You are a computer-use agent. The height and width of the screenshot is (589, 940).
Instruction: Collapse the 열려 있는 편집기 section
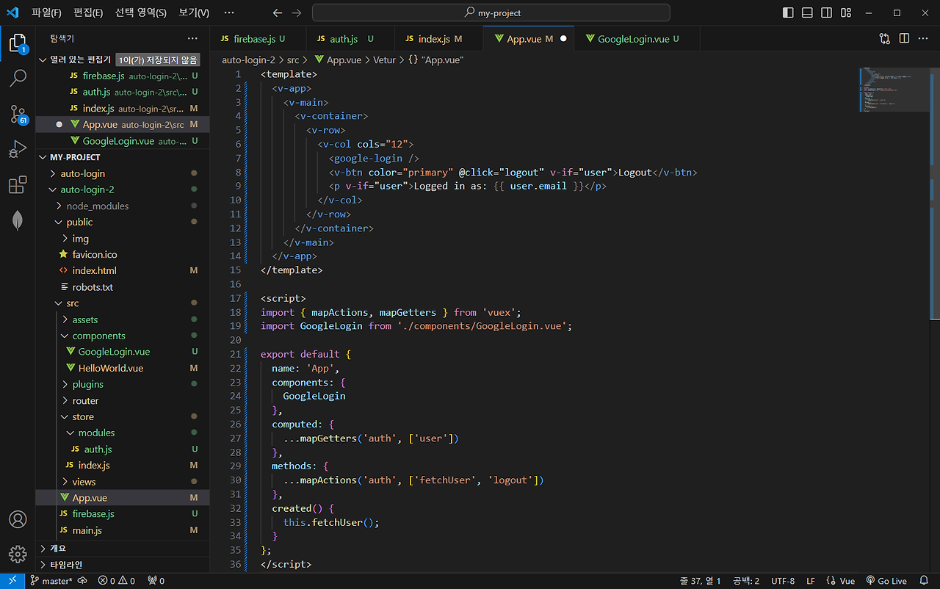(122, 59)
